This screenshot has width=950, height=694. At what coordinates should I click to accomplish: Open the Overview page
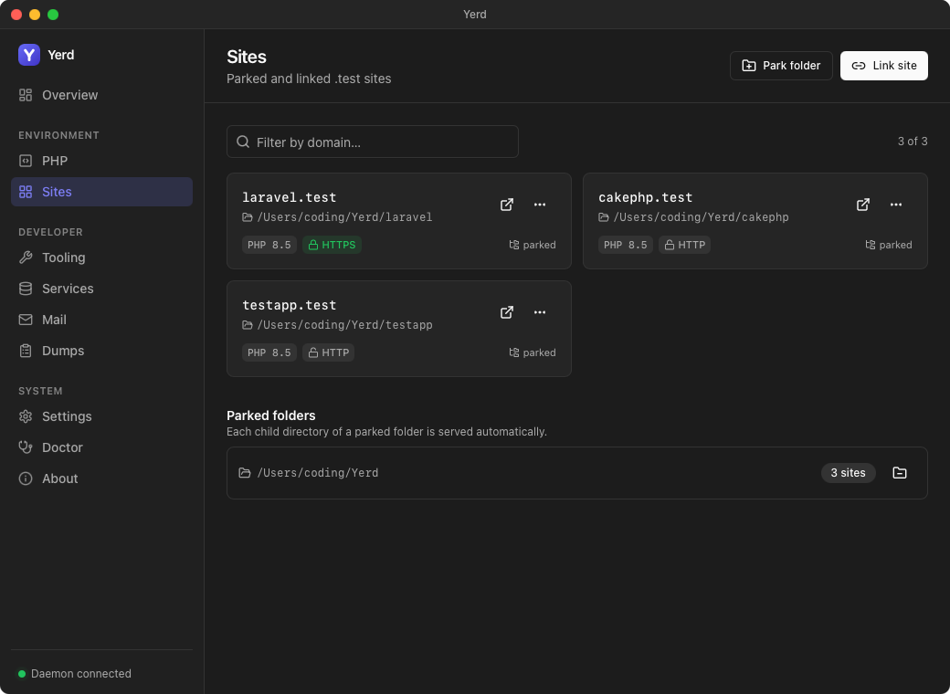101,95
